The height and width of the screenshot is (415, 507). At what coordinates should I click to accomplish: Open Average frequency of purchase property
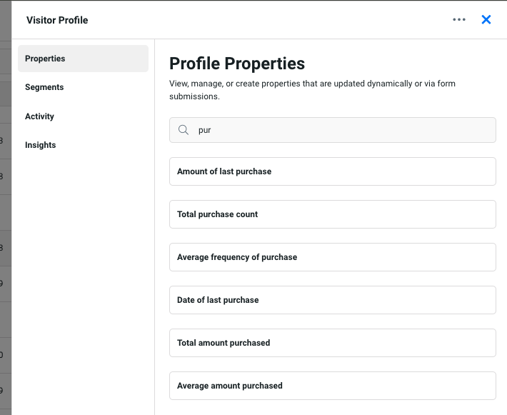click(332, 257)
